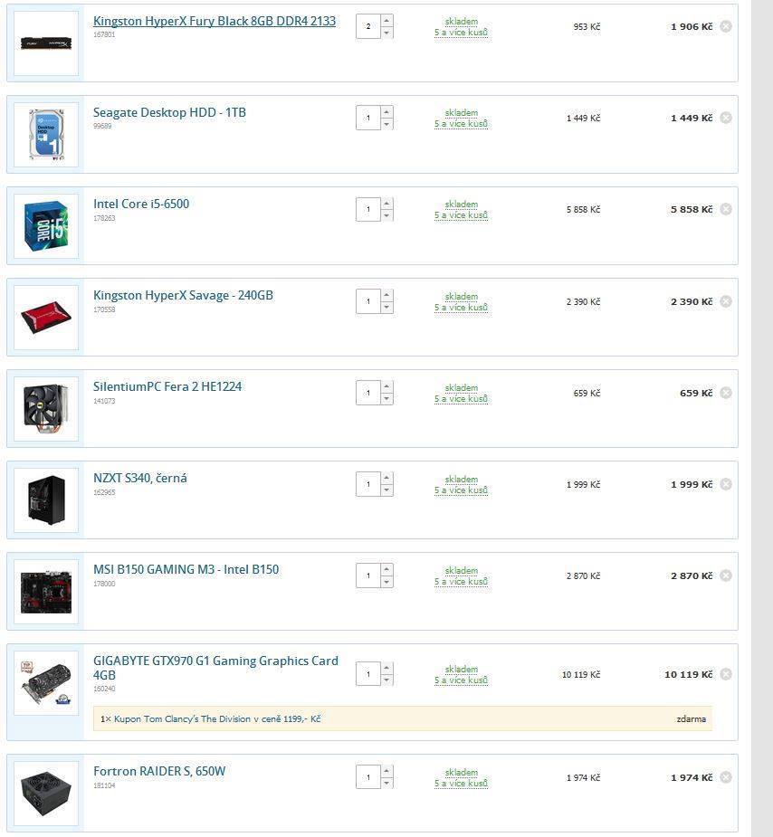The image size is (773, 837).
Task: Remove Kingston HyperX Fury RAM from cart
Action: [x=726, y=26]
